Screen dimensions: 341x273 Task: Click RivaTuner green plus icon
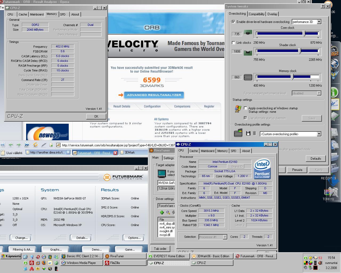point(162,212)
